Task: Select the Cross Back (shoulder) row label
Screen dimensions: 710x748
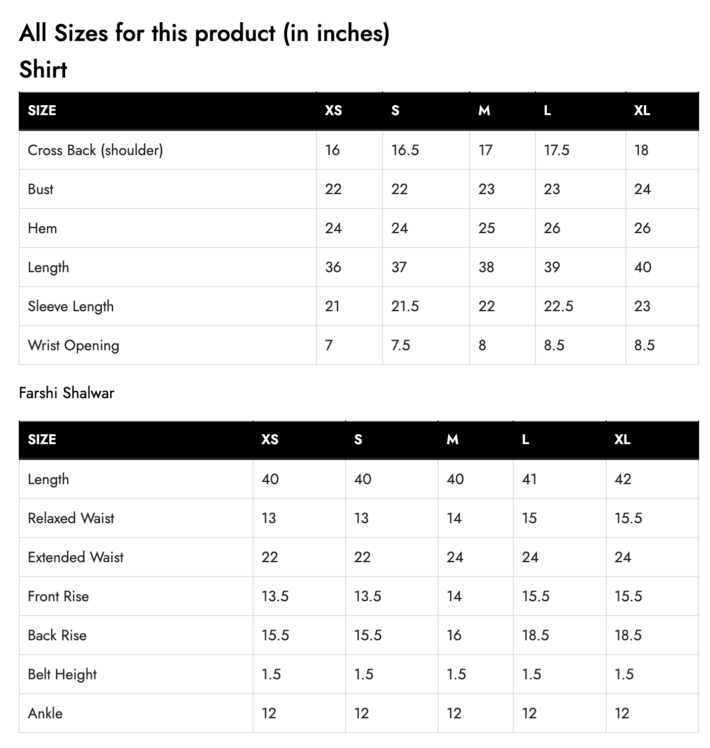Action: pos(95,150)
